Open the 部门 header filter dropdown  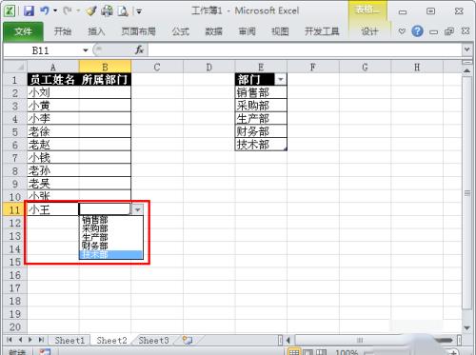[281, 79]
